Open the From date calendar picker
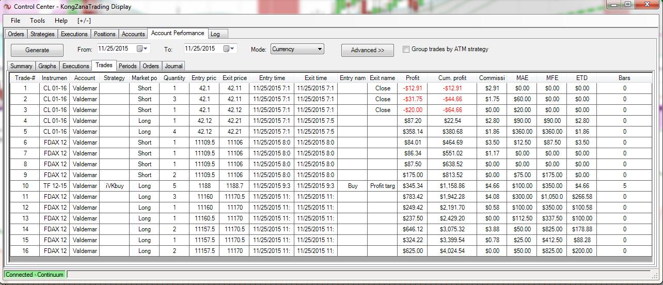The width and height of the screenshot is (663, 285). [x=142, y=49]
